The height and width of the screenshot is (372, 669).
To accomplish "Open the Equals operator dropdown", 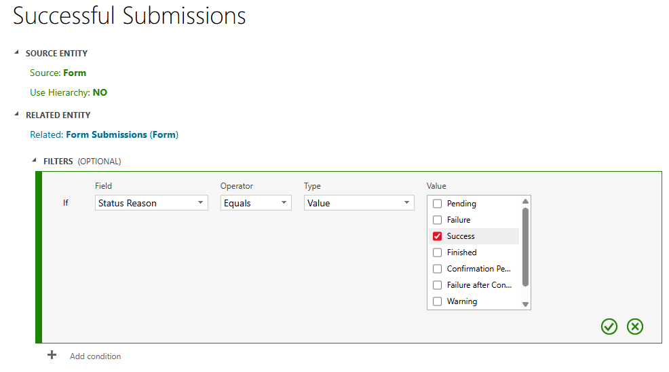I will click(256, 203).
